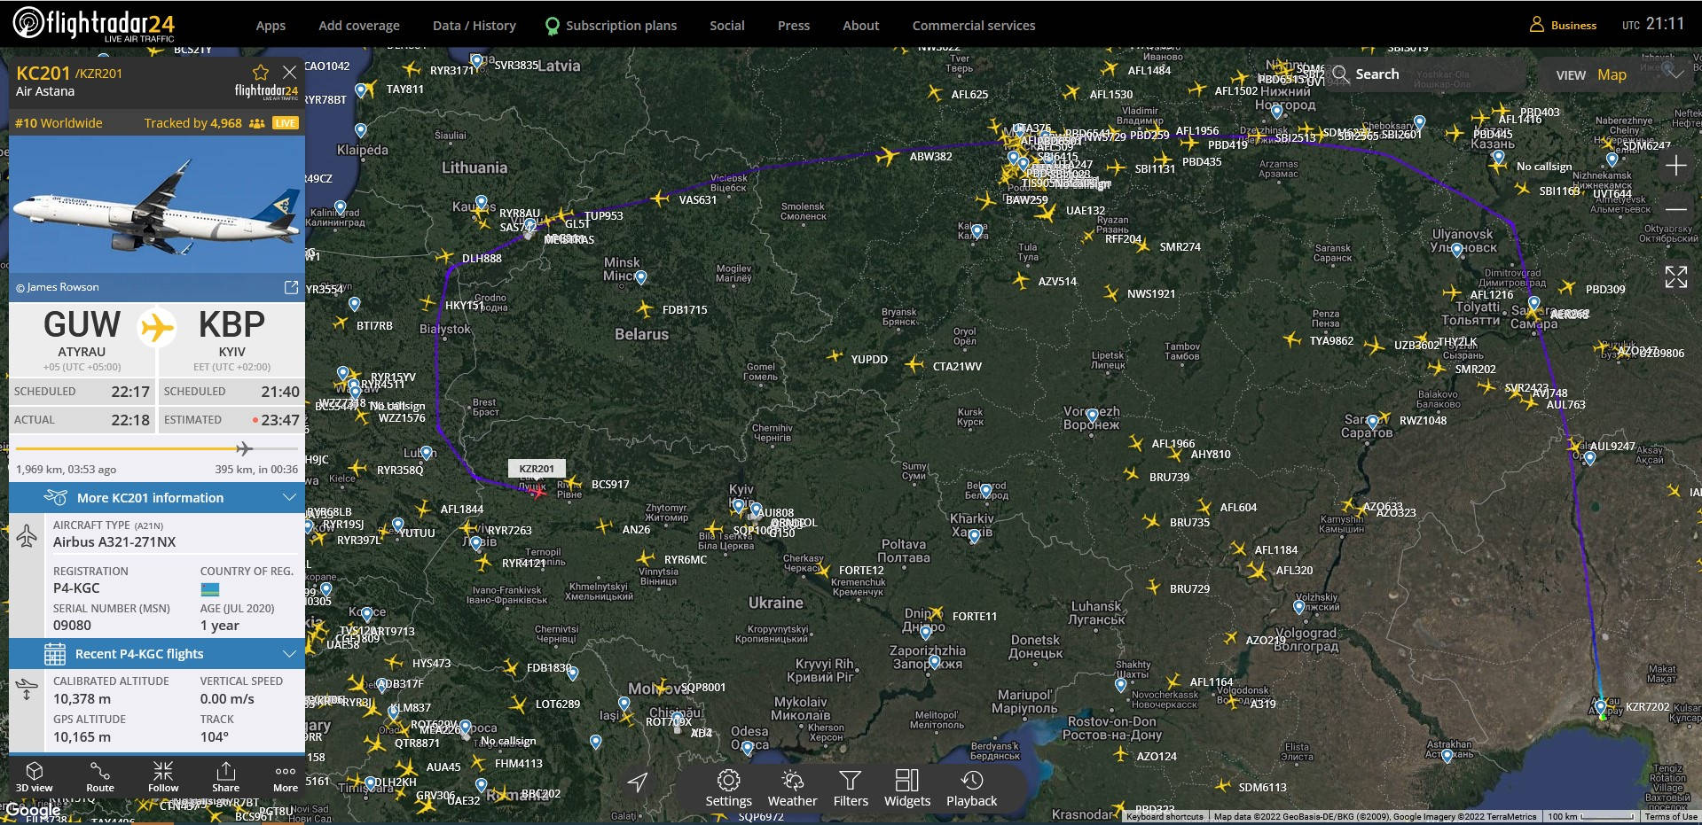
Task: Open Subscription plans page
Action: coord(611,26)
